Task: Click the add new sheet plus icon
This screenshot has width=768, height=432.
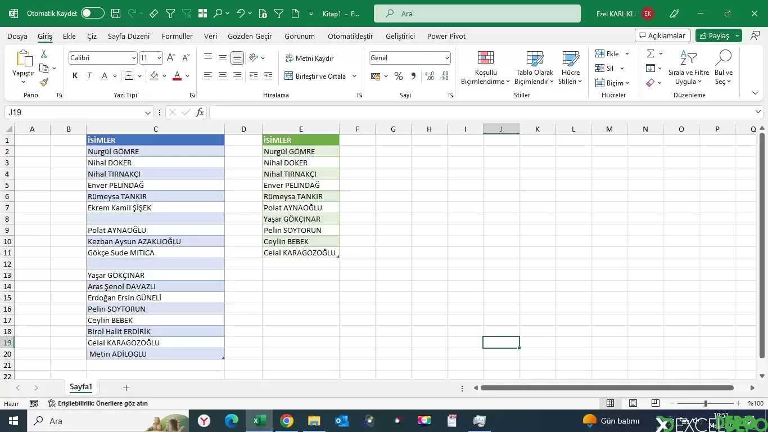Action: [x=126, y=388]
